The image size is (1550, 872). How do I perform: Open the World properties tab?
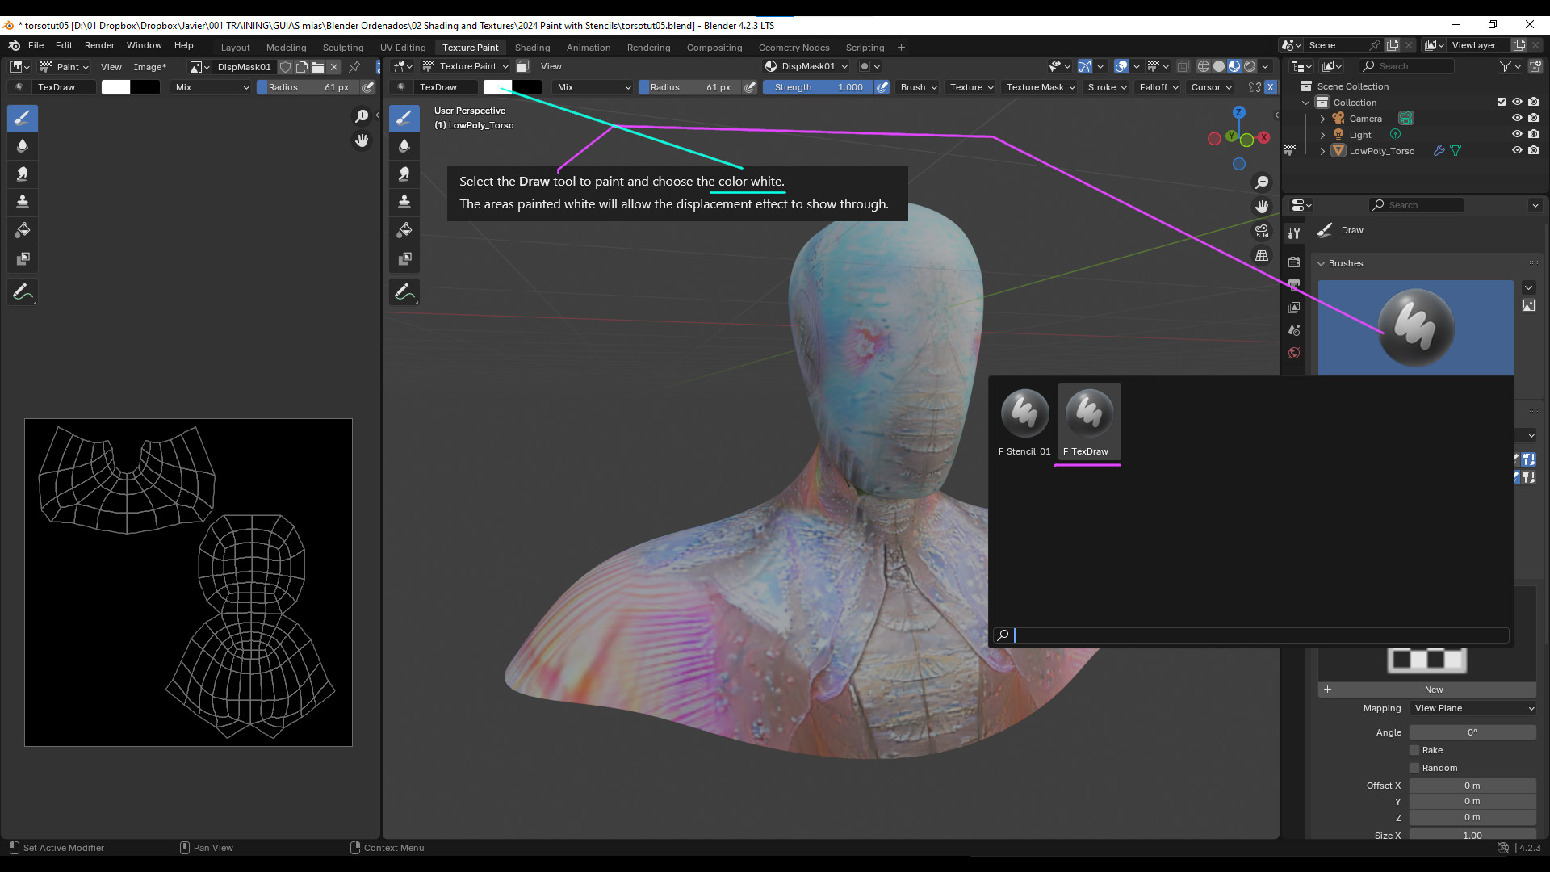1294,353
